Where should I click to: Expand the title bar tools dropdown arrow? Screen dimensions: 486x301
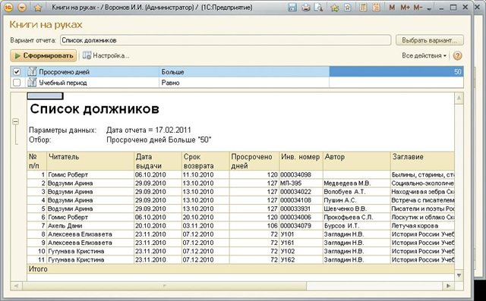click(429, 8)
